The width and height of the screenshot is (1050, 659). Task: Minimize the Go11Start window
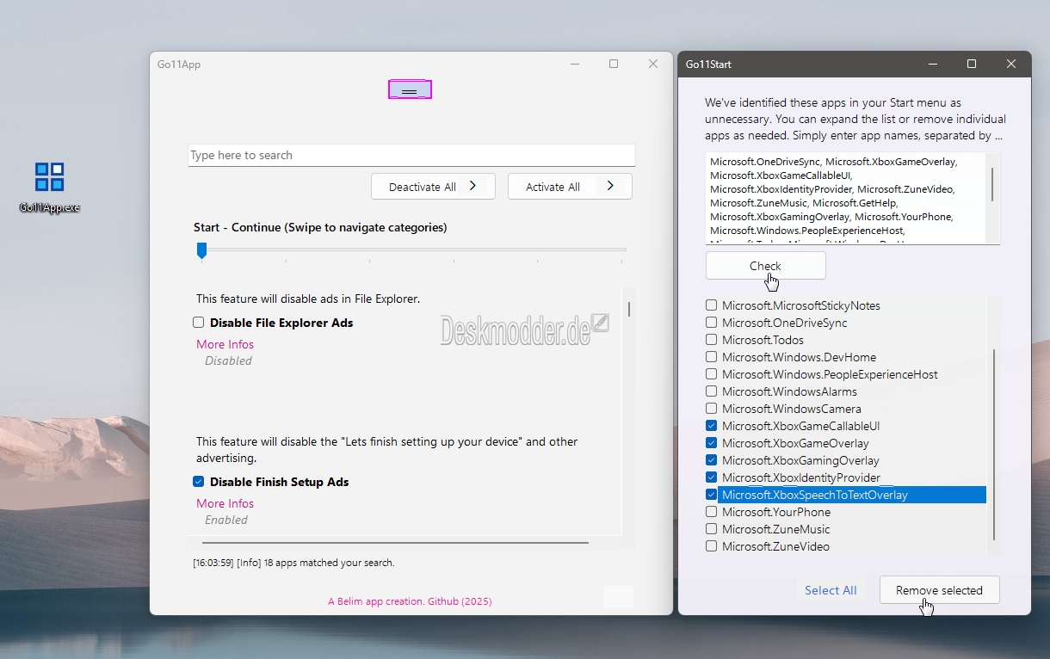(932, 65)
